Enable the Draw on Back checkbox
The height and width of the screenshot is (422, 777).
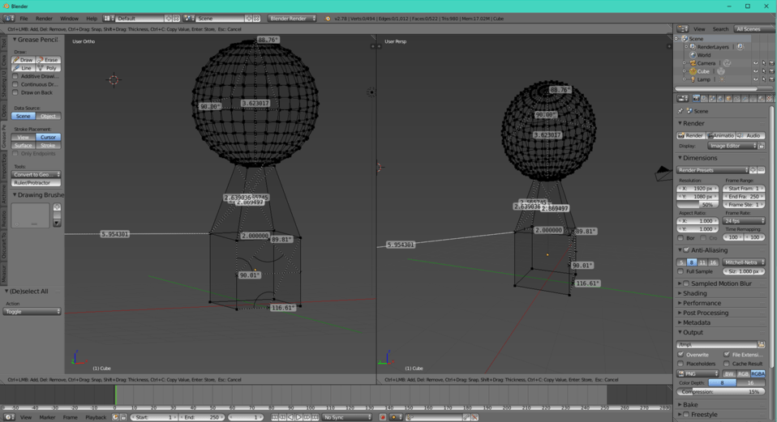tap(15, 92)
